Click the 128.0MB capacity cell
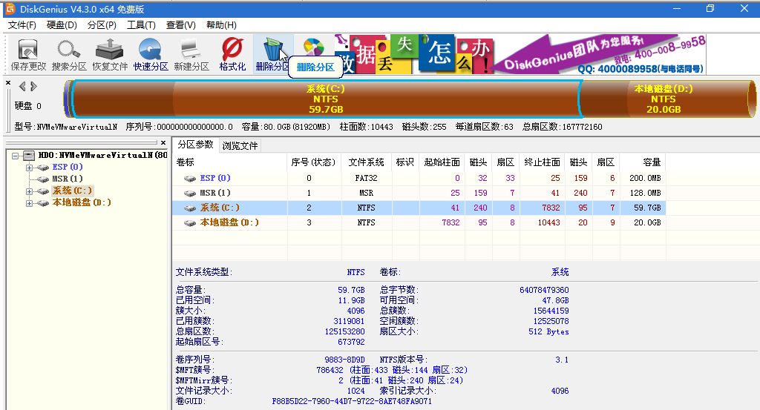 click(643, 194)
